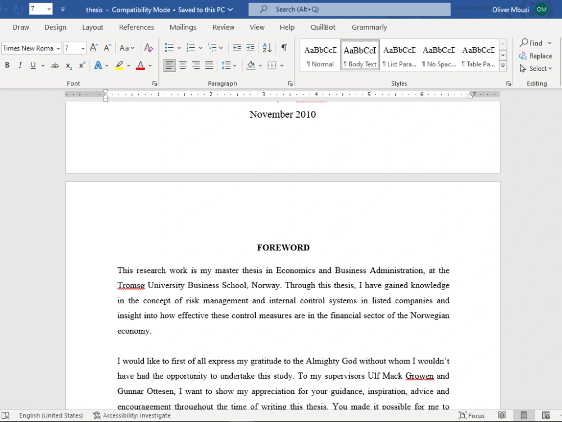Viewport: 562px width, 422px height.
Task: Apply the Normal style
Action: 320,56
